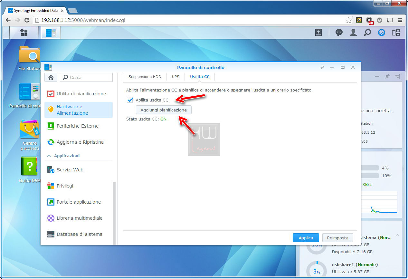Open the DSM search magnifier icon
This screenshot has height=279, width=408.
point(367,33)
